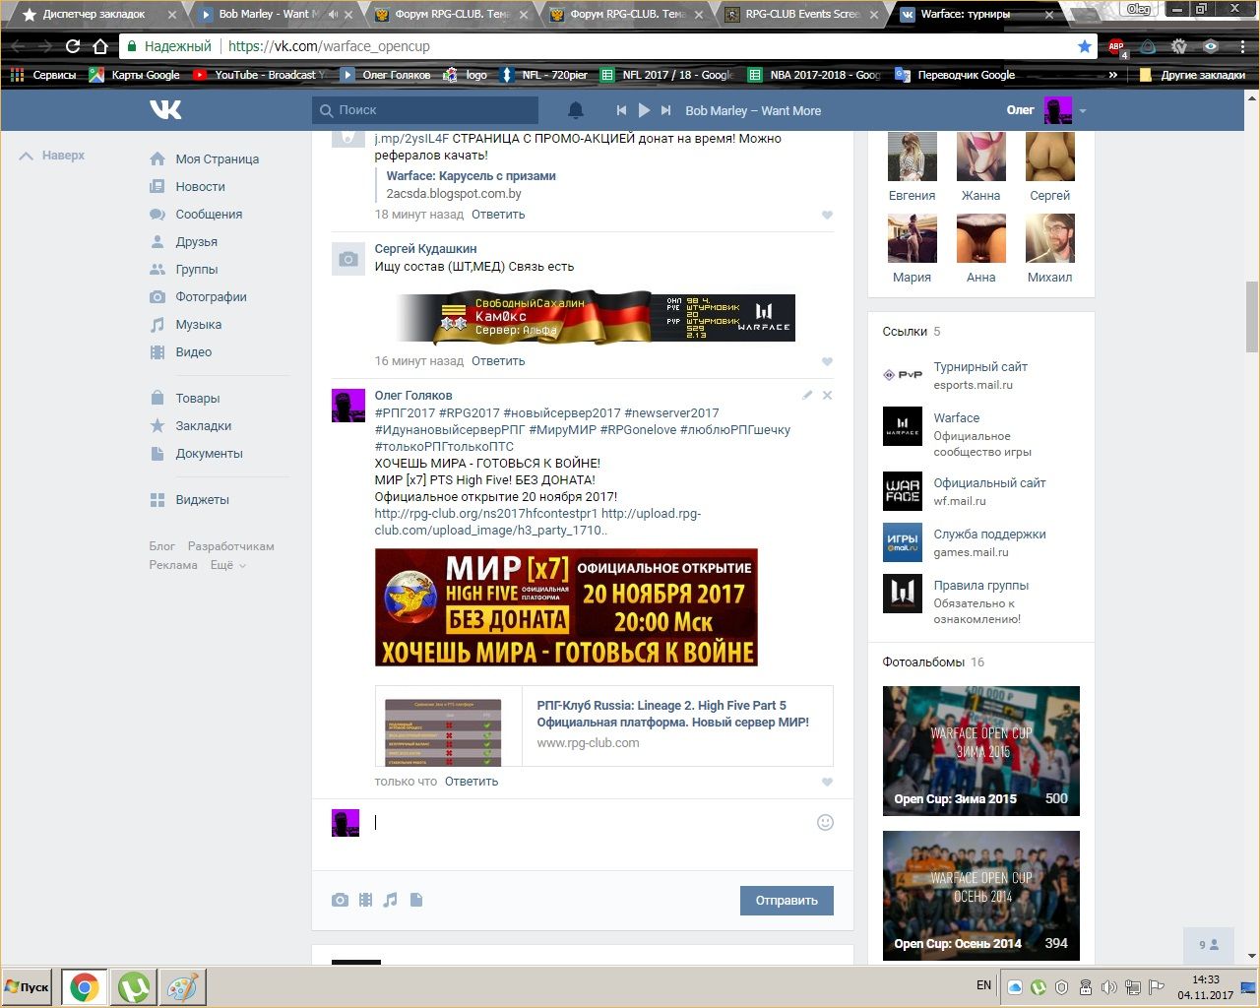This screenshot has height=1008, width=1260.
Task: Skip to previous track in header player
Action: tap(621, 110)
